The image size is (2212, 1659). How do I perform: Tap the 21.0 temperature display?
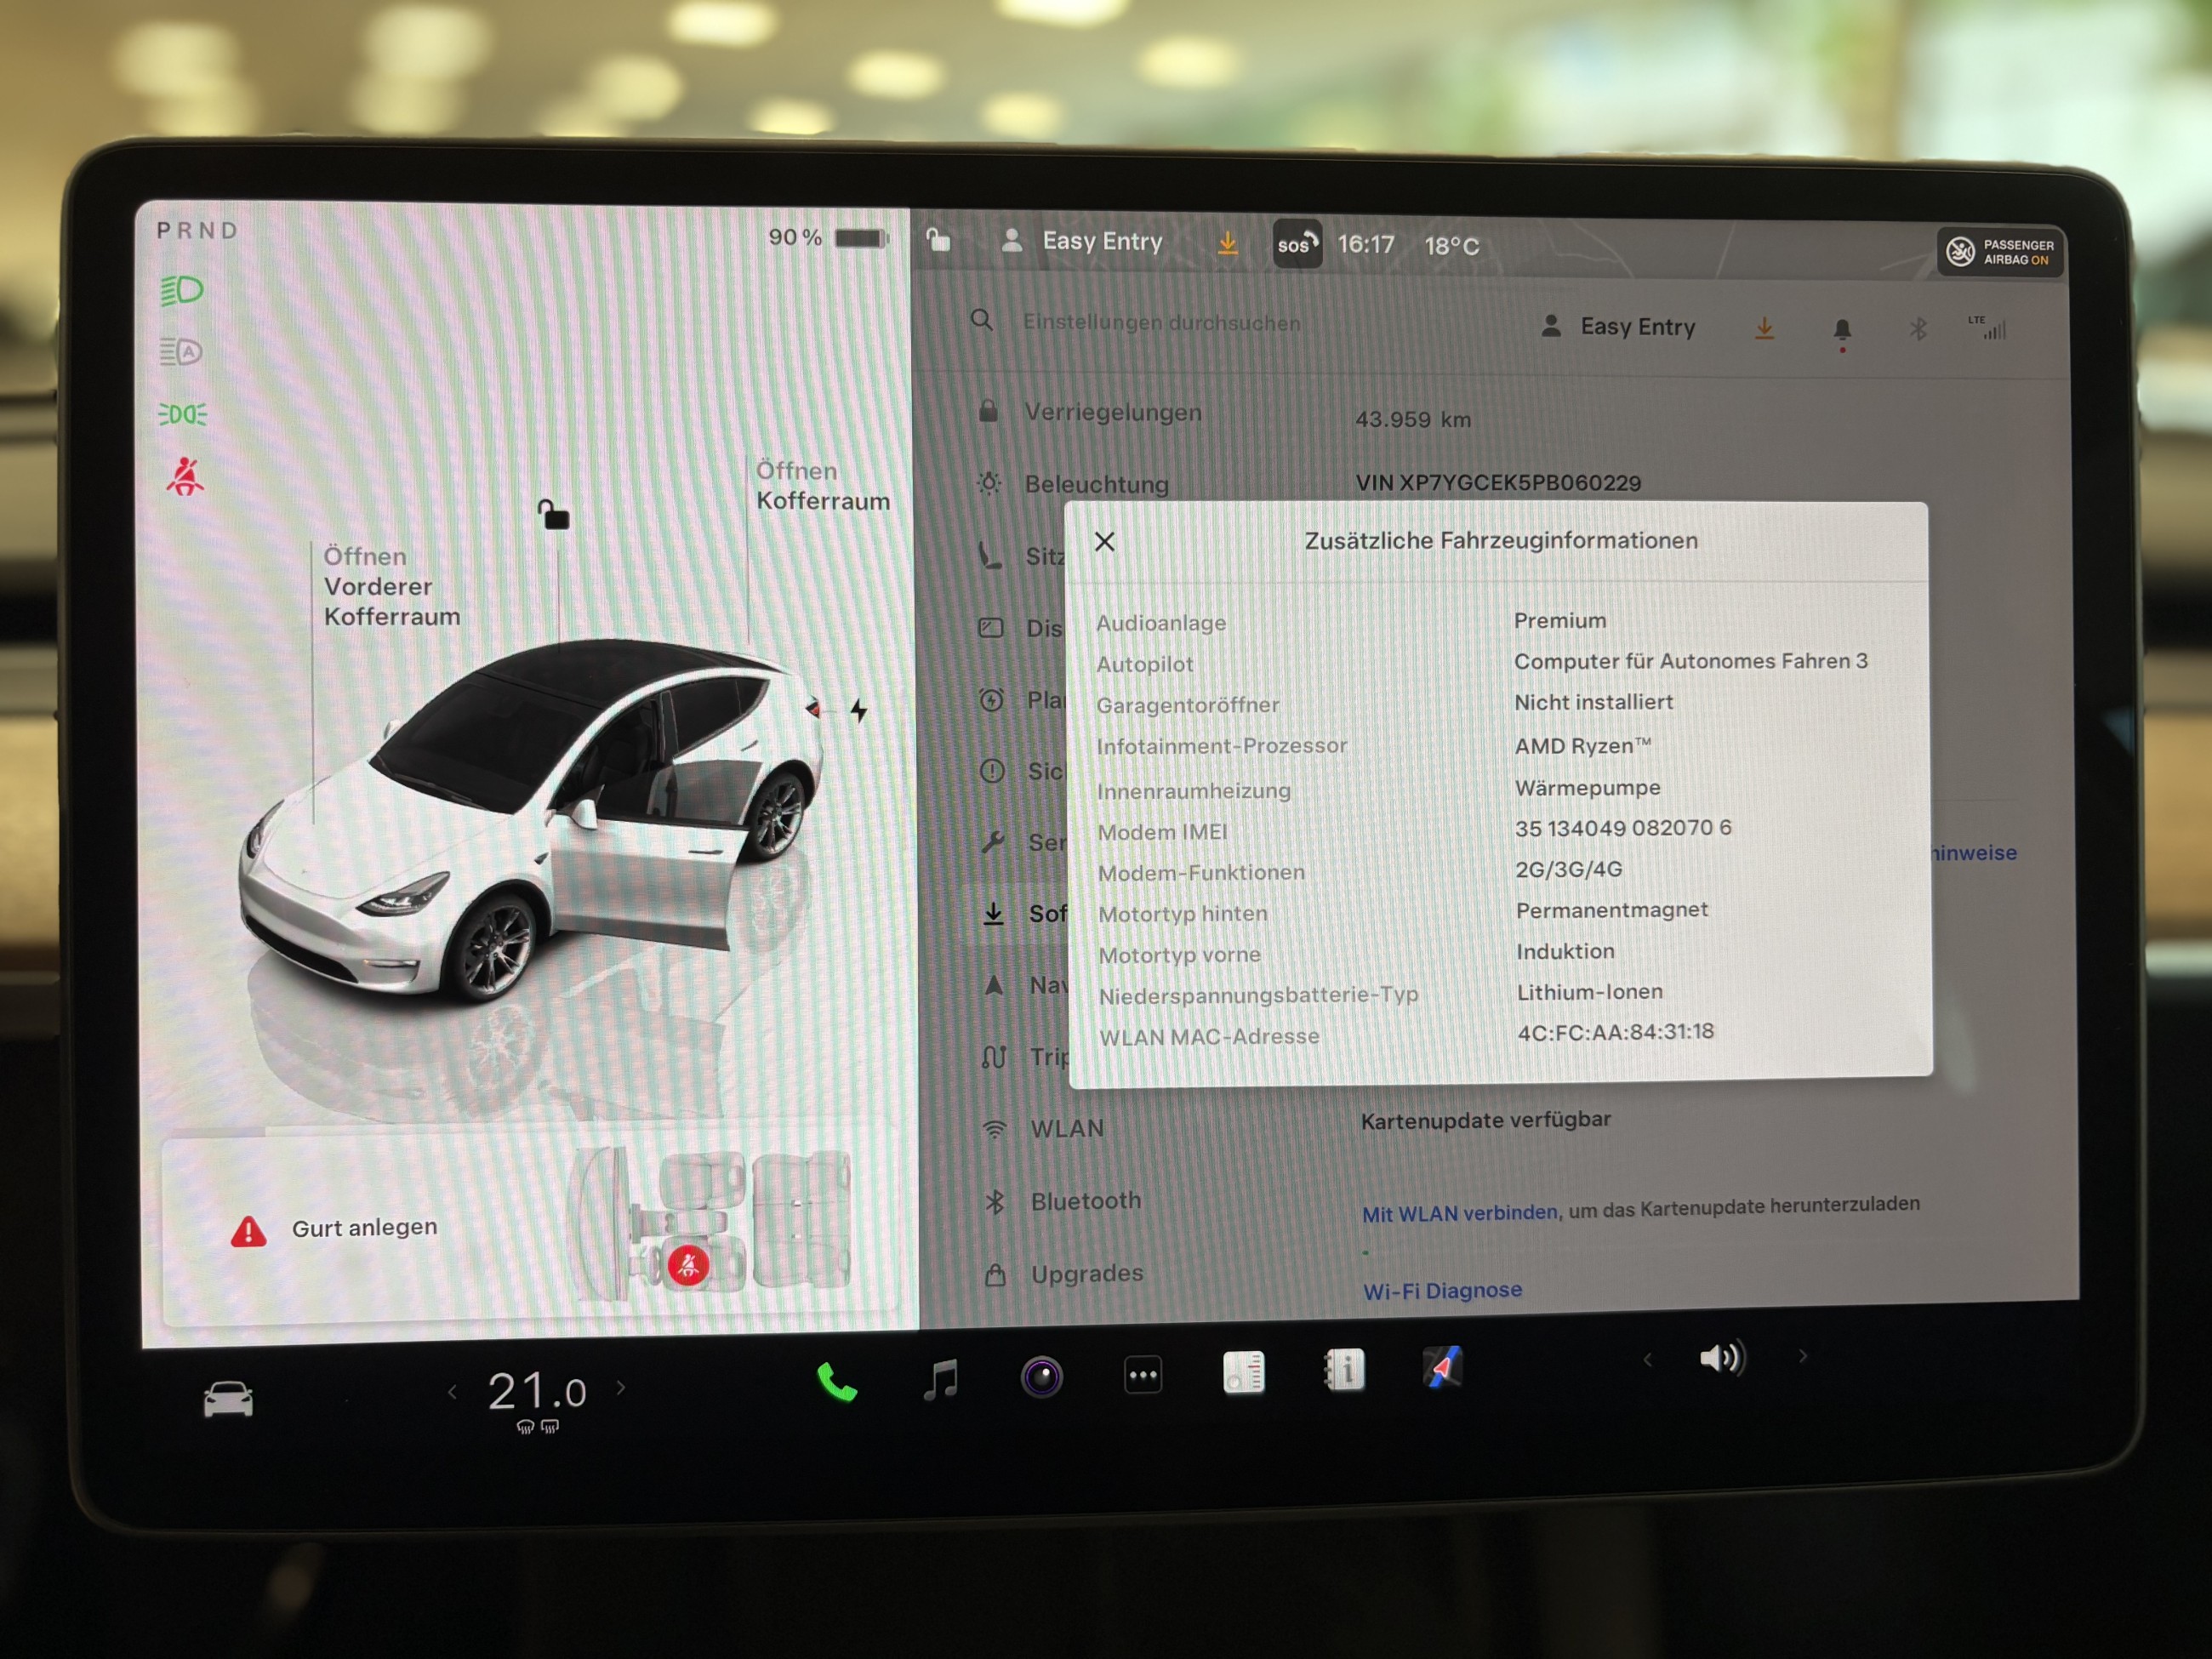[537, 1391]
